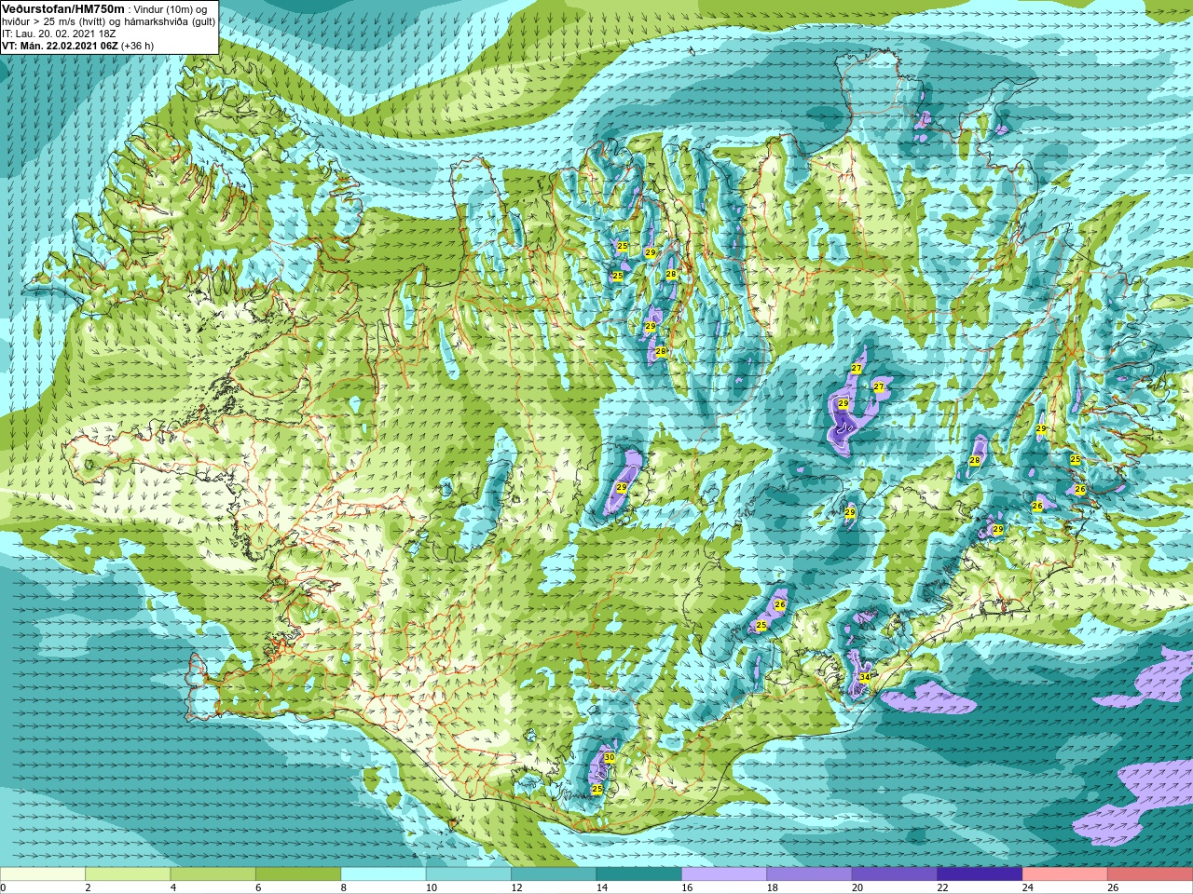Image resolution: width=1193 pixels, height=894 pixels.
Task: Select the green 4–6 legend swatch
Action: click(213, 874)
